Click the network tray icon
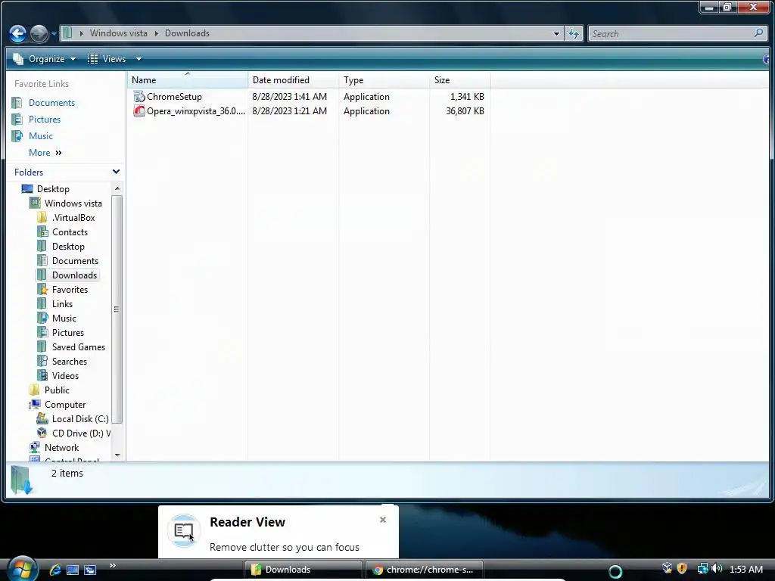Viewport: 775px width, 581px height. [702, 569]
